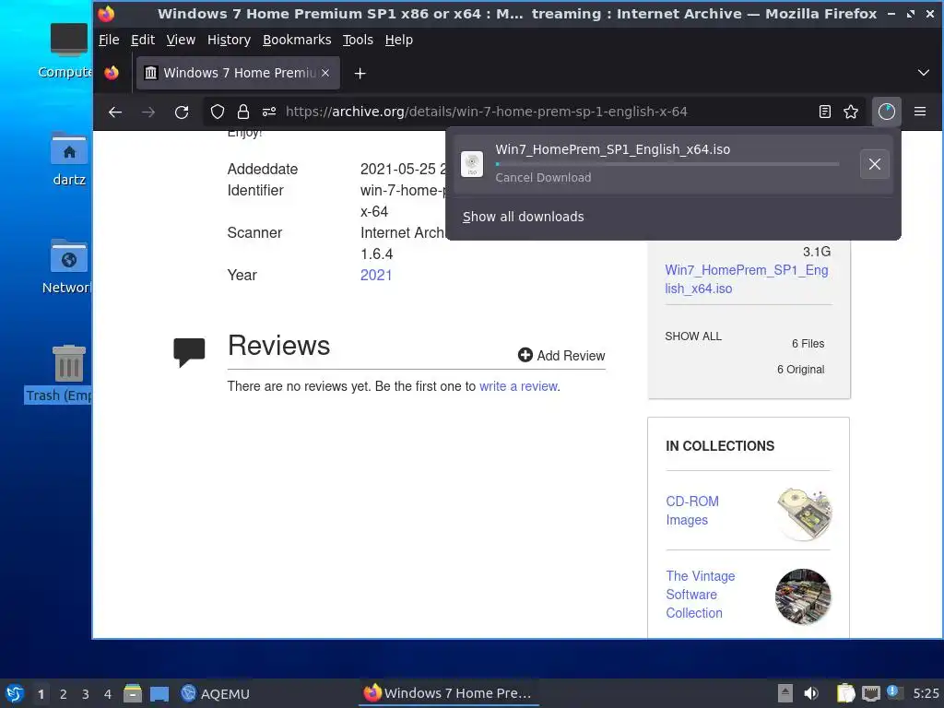Click the Reviews heading text
The image size is (944, 708).
[278, 346]
